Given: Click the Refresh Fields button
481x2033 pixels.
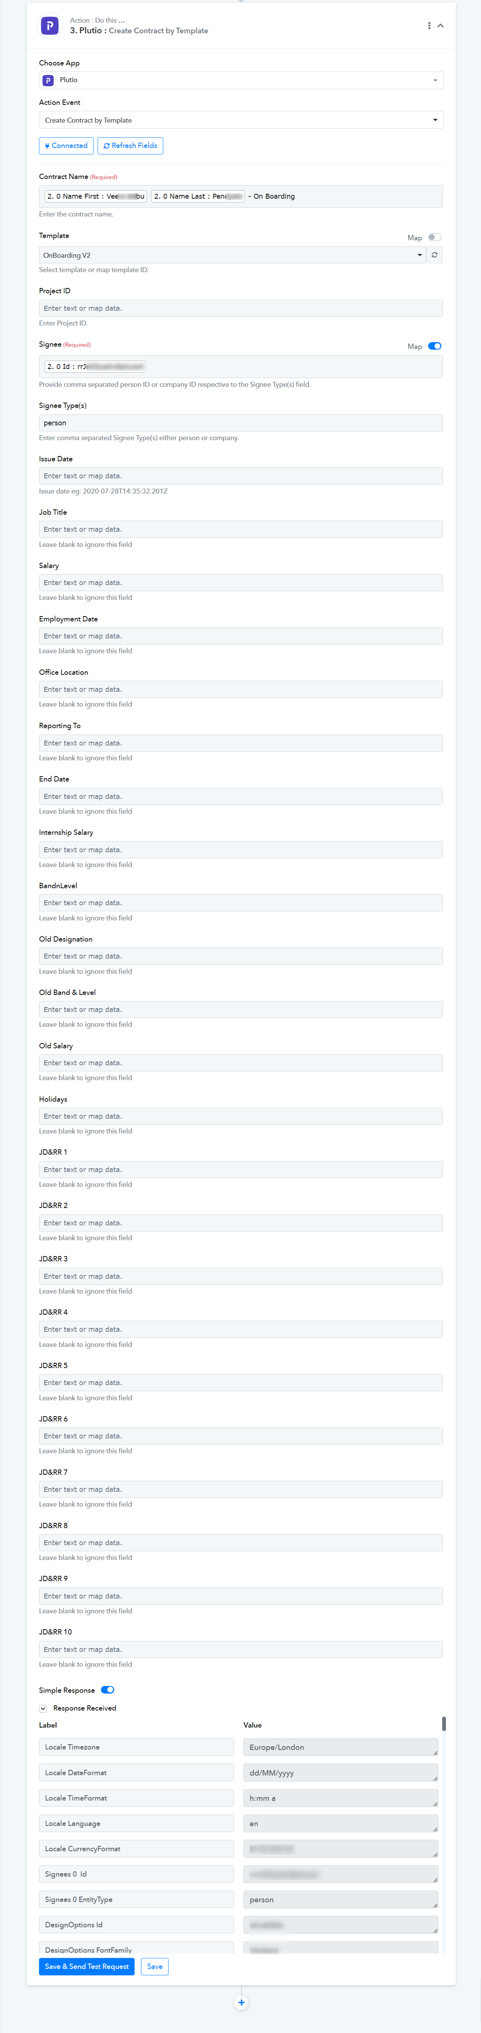Looking at the screenshot, I should click(130, 146).
